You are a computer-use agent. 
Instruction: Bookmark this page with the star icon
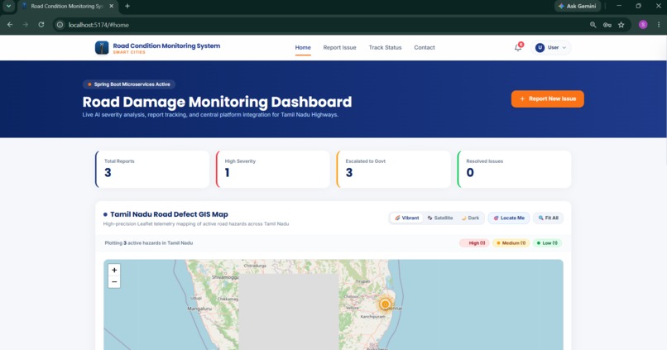[x=621, y=25]
